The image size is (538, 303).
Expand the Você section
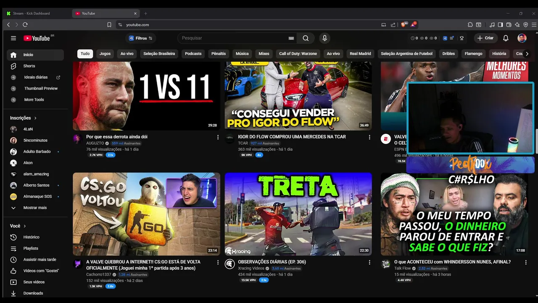click(x=18, y=226)
